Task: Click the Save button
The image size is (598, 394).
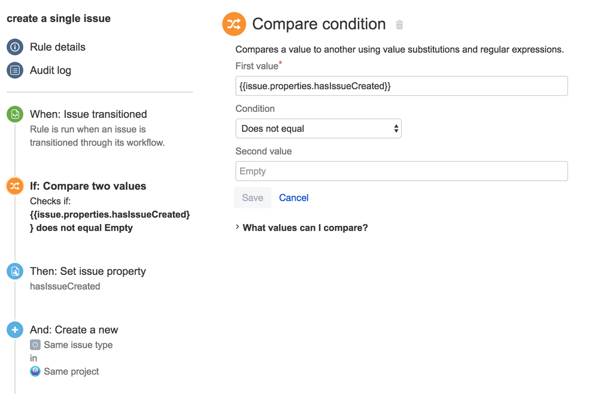Action: 253,198
